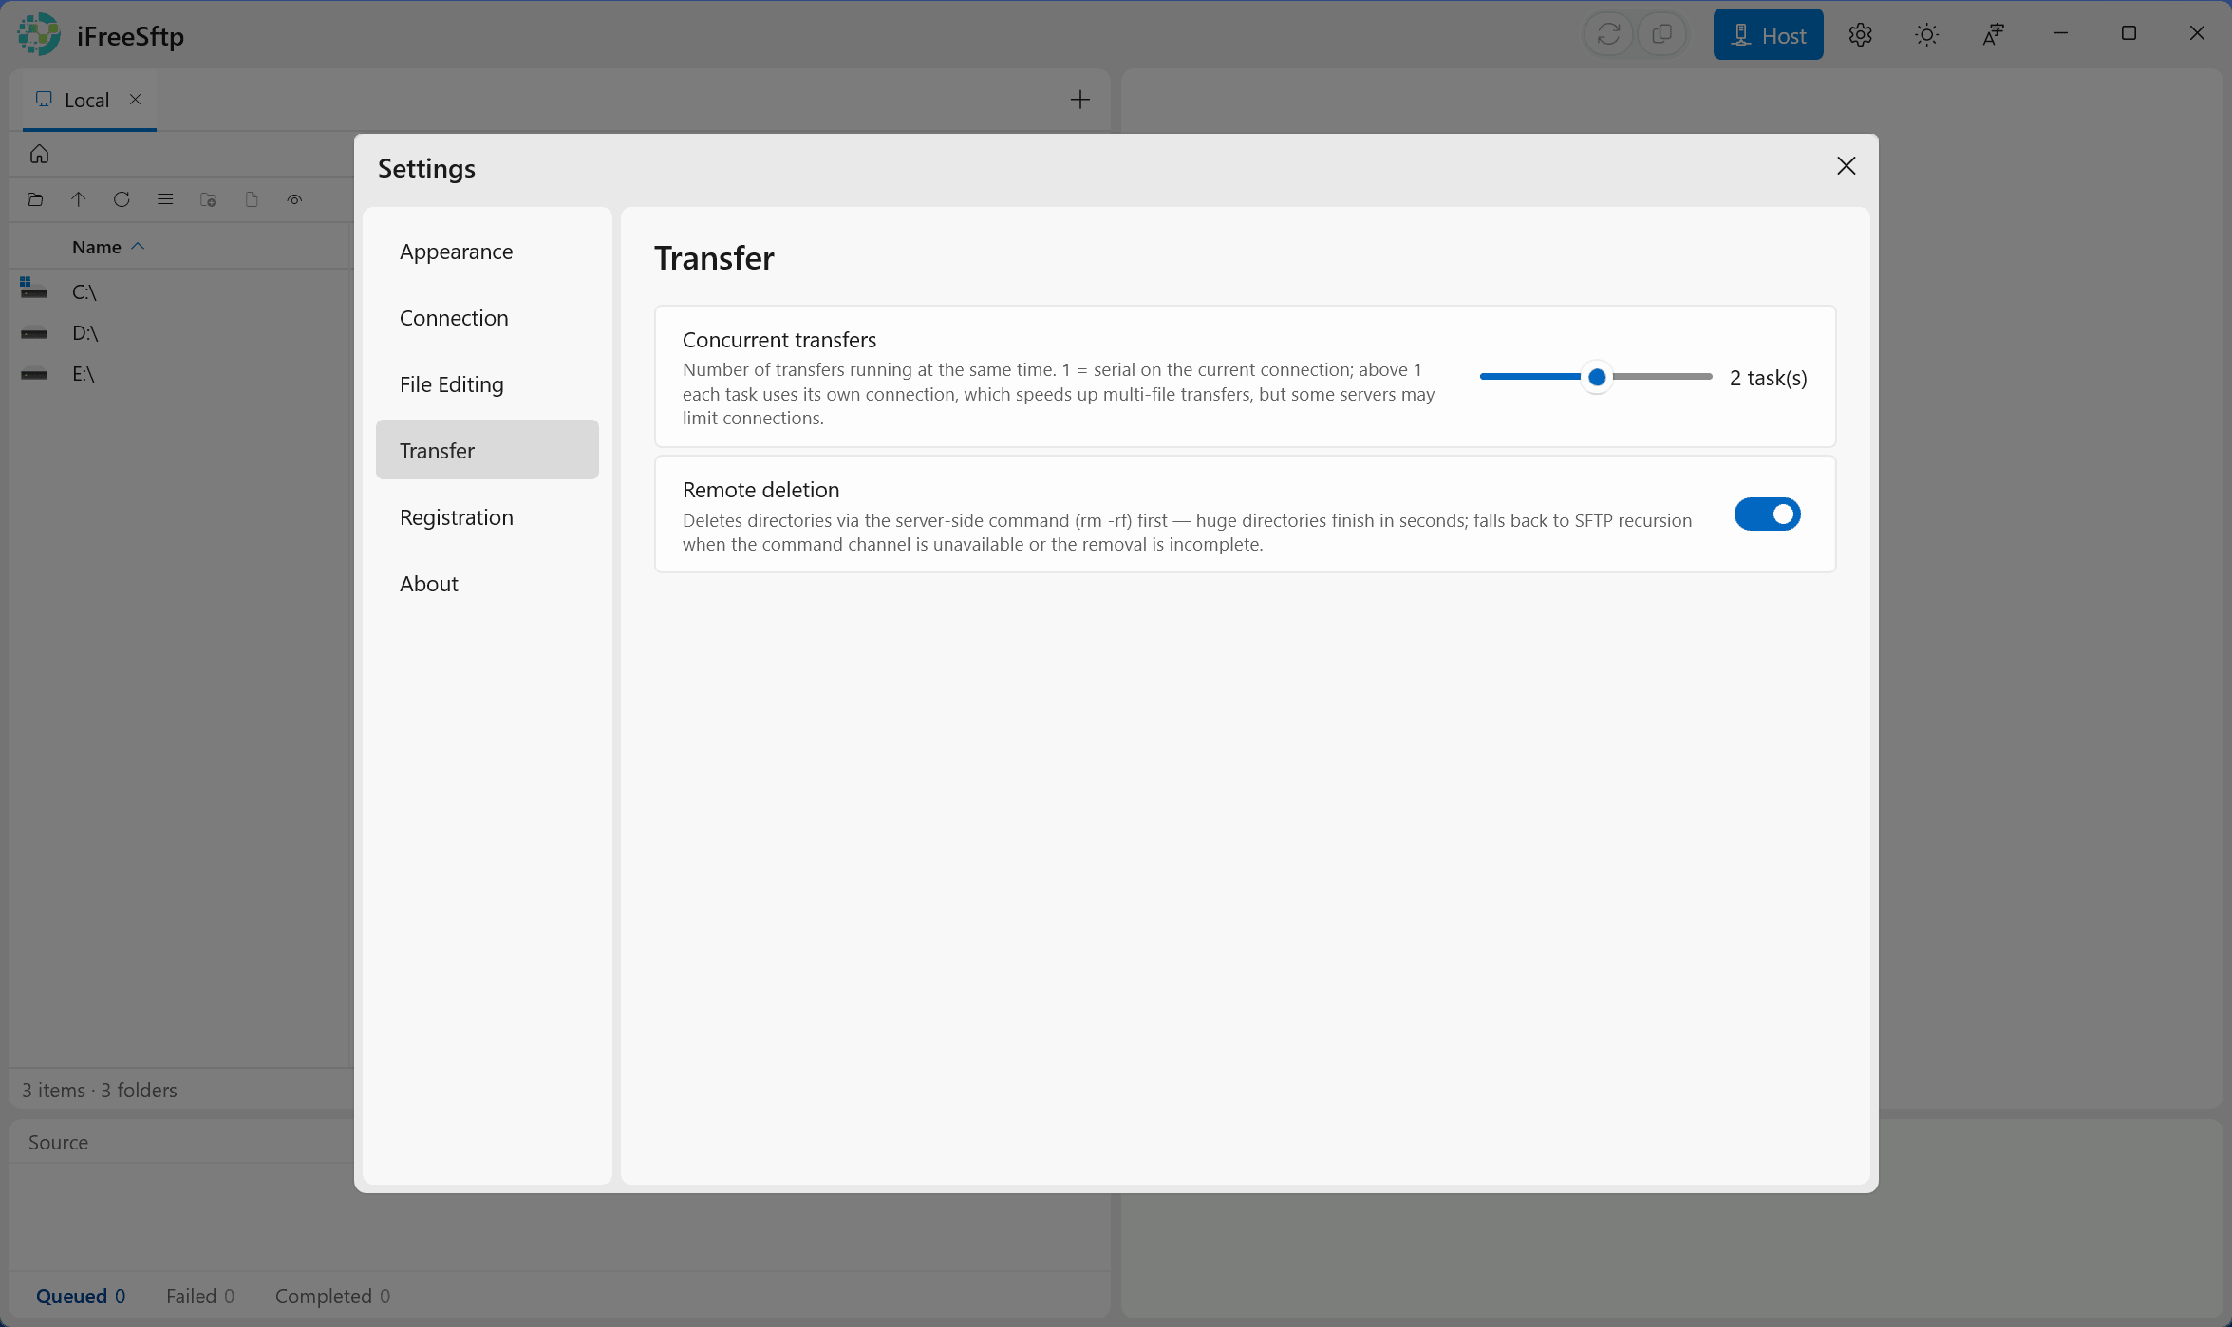Click the list view toggle icon

(165, 199)
